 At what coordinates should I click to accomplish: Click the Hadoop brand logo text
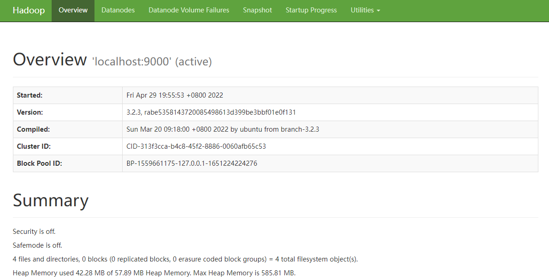coord(29,11)
